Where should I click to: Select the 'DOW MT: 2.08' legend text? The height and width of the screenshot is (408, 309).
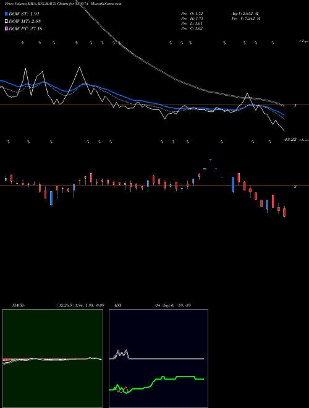point(25,22)
